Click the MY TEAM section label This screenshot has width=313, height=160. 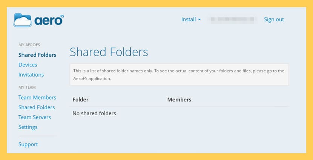[x=27, y=88]
